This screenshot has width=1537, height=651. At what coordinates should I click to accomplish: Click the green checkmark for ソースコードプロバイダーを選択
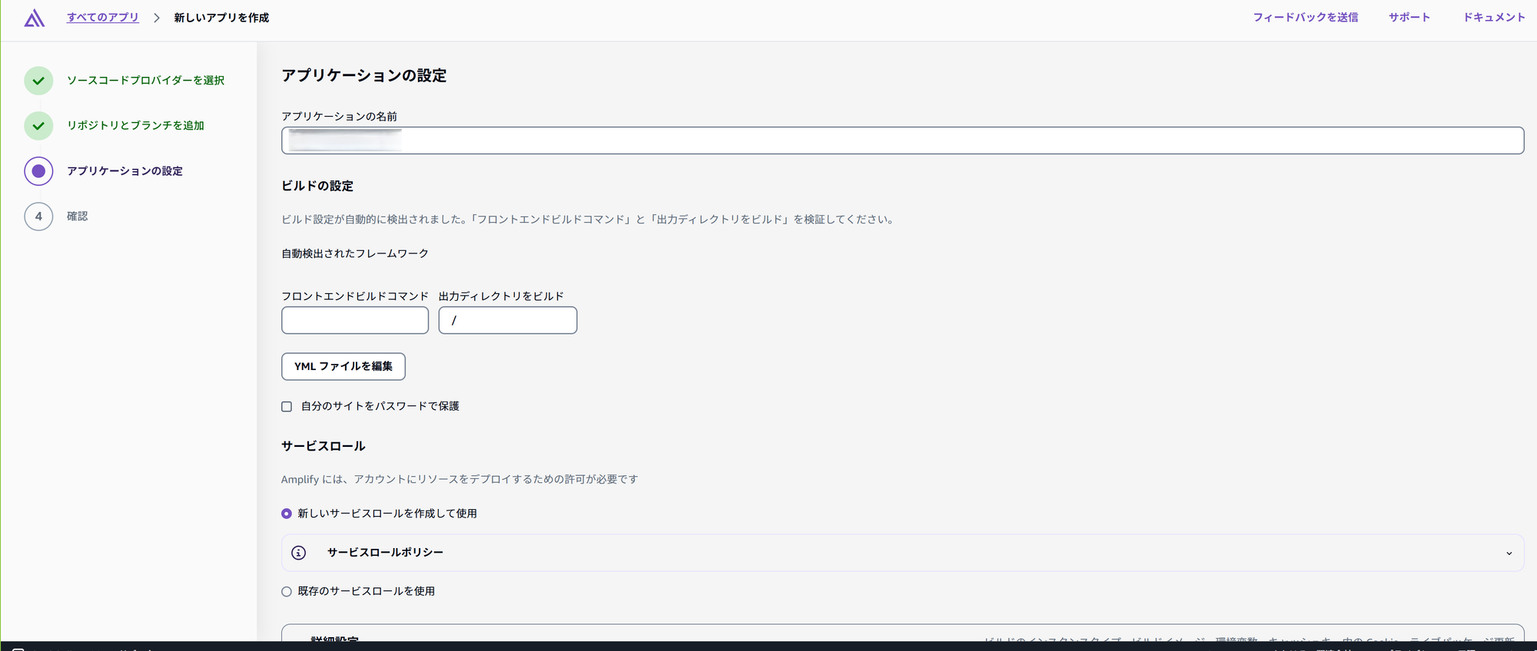pos(38,81)
